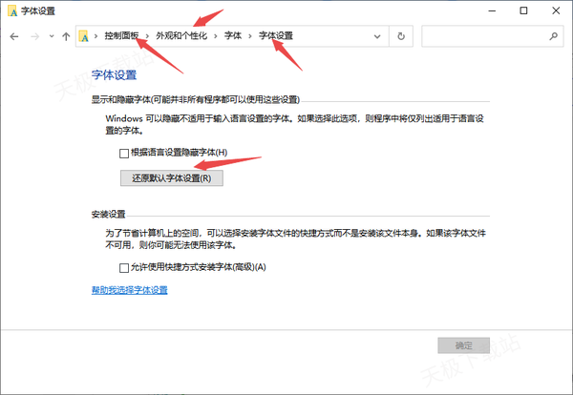Select 控制面板 in the address breadcrumb
Viewport: 573px width, 395px height.
tap(121, 35)
